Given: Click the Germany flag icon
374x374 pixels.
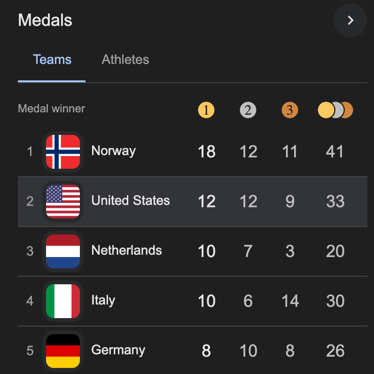Looking at the screenshot, I should pos(63,351).
